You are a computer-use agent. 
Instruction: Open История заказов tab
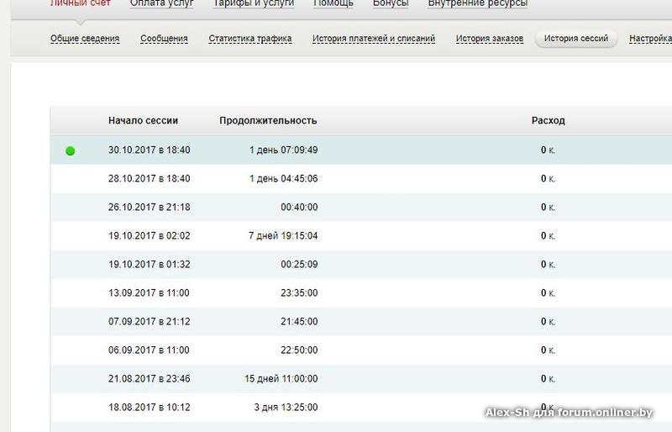pos(490,39)
